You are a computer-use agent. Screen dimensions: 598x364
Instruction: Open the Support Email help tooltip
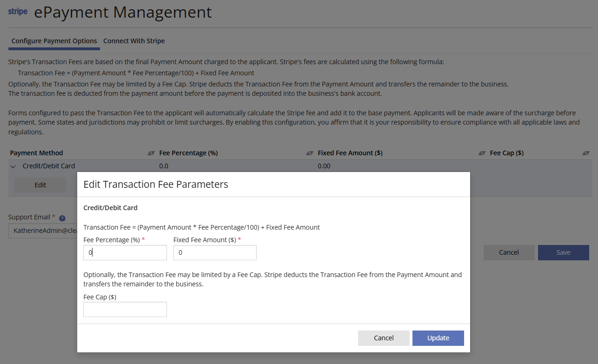coord(62,218)
